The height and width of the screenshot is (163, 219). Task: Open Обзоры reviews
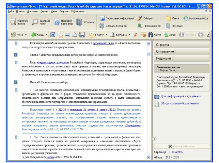pyautogui.click(x=145, y=18)
